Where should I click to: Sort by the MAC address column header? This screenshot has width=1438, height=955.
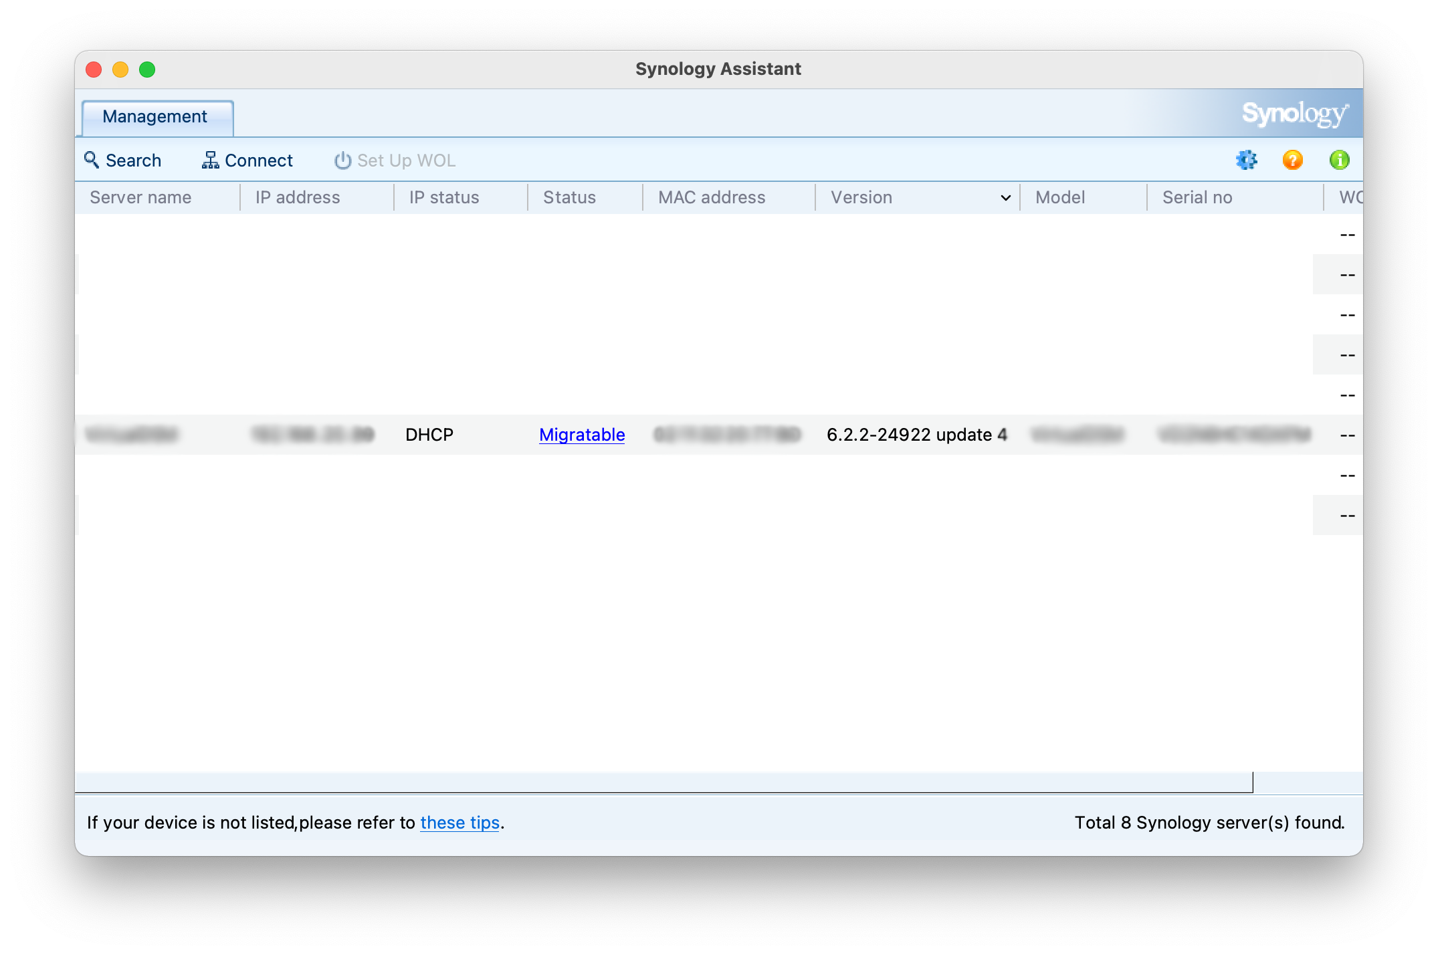click(729, 197)
